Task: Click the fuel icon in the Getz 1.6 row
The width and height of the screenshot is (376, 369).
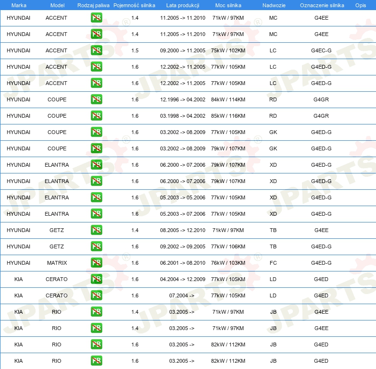Action: pyautogui.click(x=96, y=246)
